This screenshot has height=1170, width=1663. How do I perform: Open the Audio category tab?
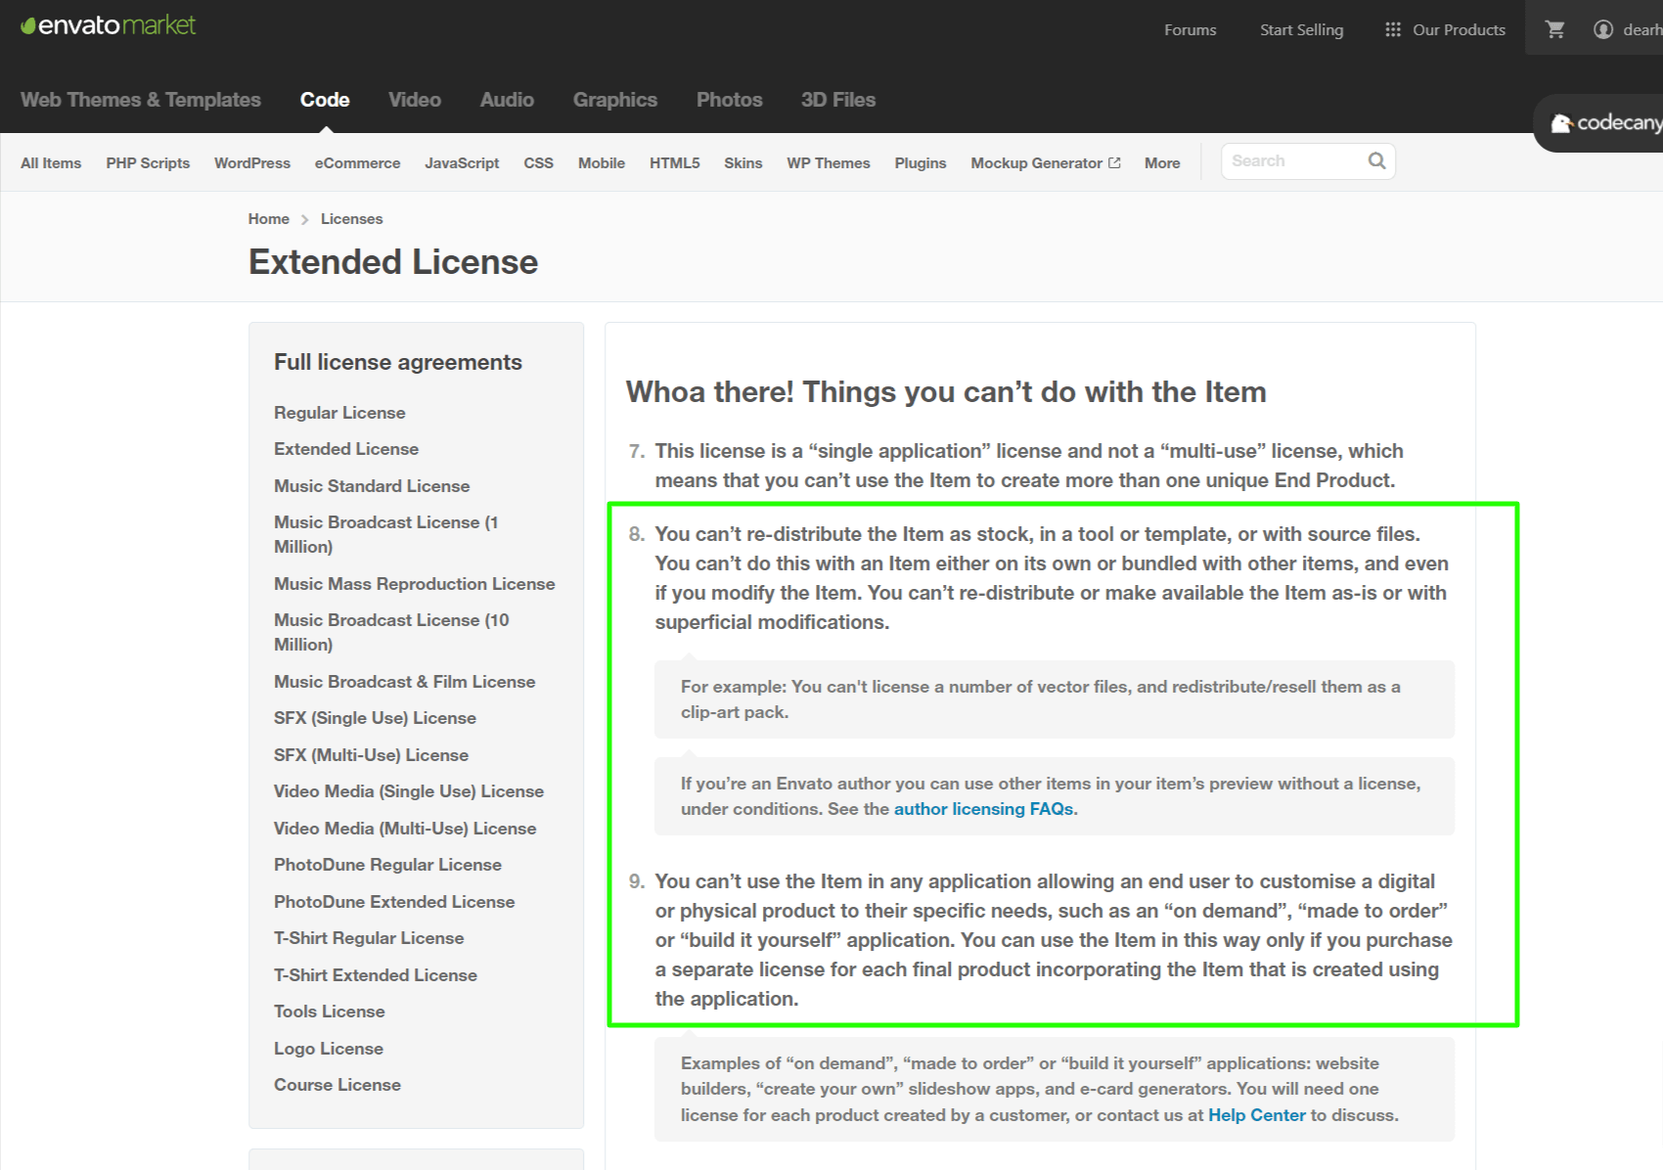pos(507,100)
